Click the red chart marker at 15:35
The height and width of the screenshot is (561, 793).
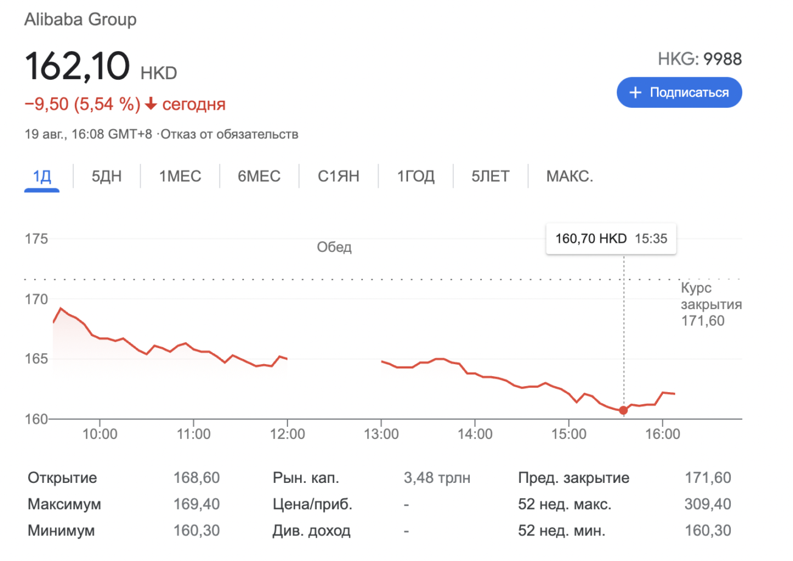click(x=623, y=410)
